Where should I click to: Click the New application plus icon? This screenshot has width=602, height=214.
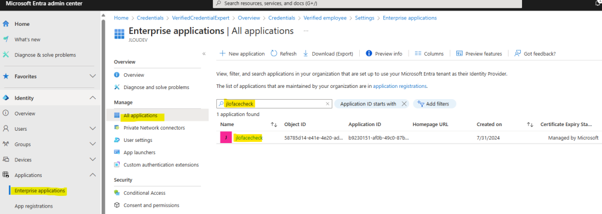point(222,53)
